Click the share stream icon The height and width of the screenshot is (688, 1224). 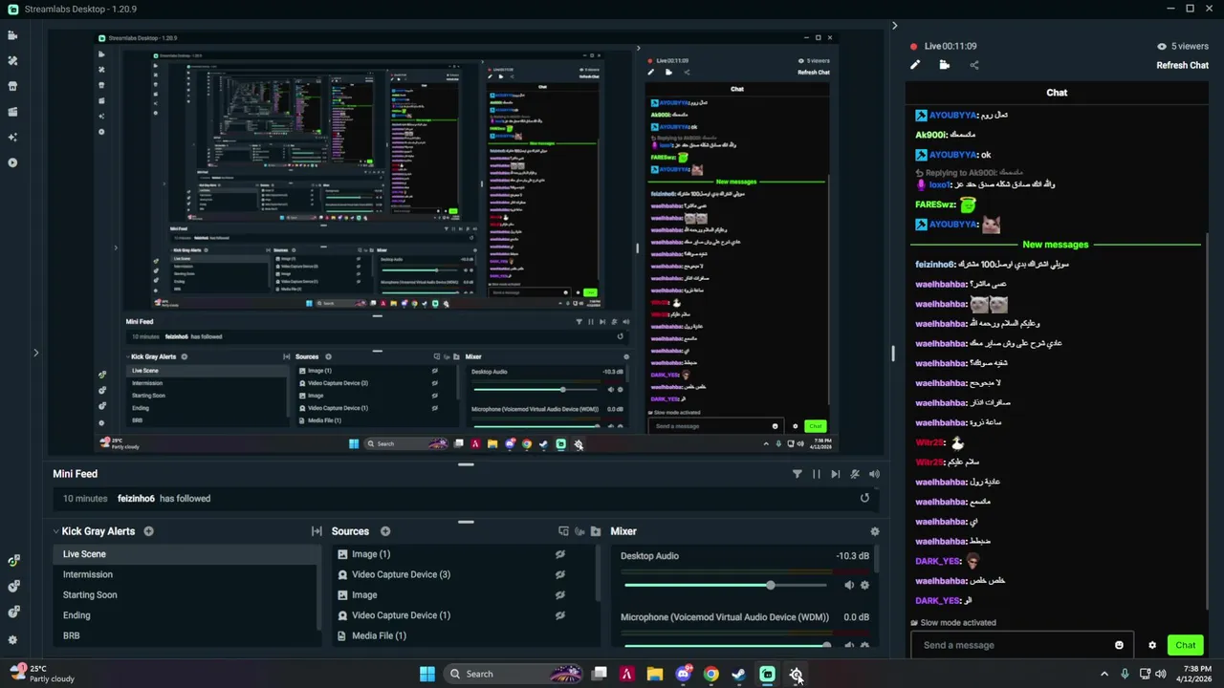[x=974, y=65]
